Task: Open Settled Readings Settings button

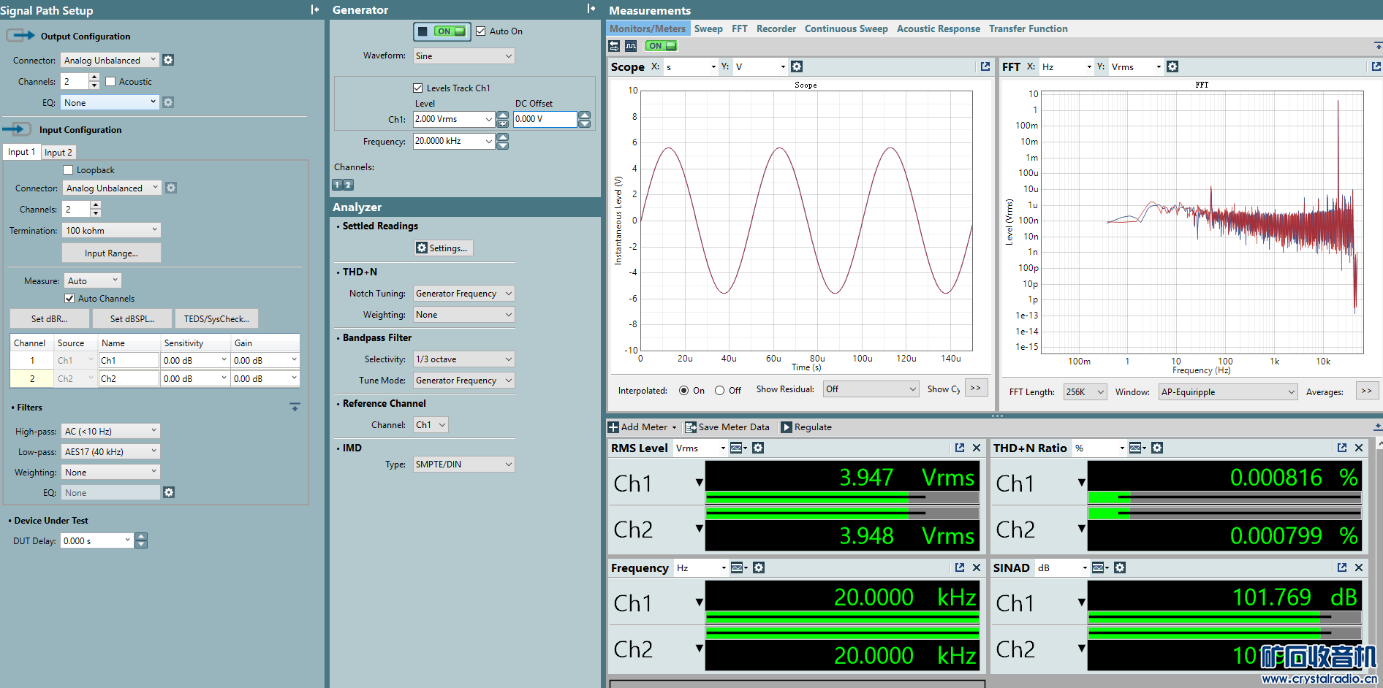Action: tap(443, 248)
